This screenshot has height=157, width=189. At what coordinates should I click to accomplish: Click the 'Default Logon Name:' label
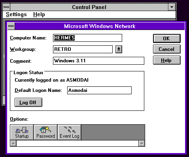pos(38,90)
